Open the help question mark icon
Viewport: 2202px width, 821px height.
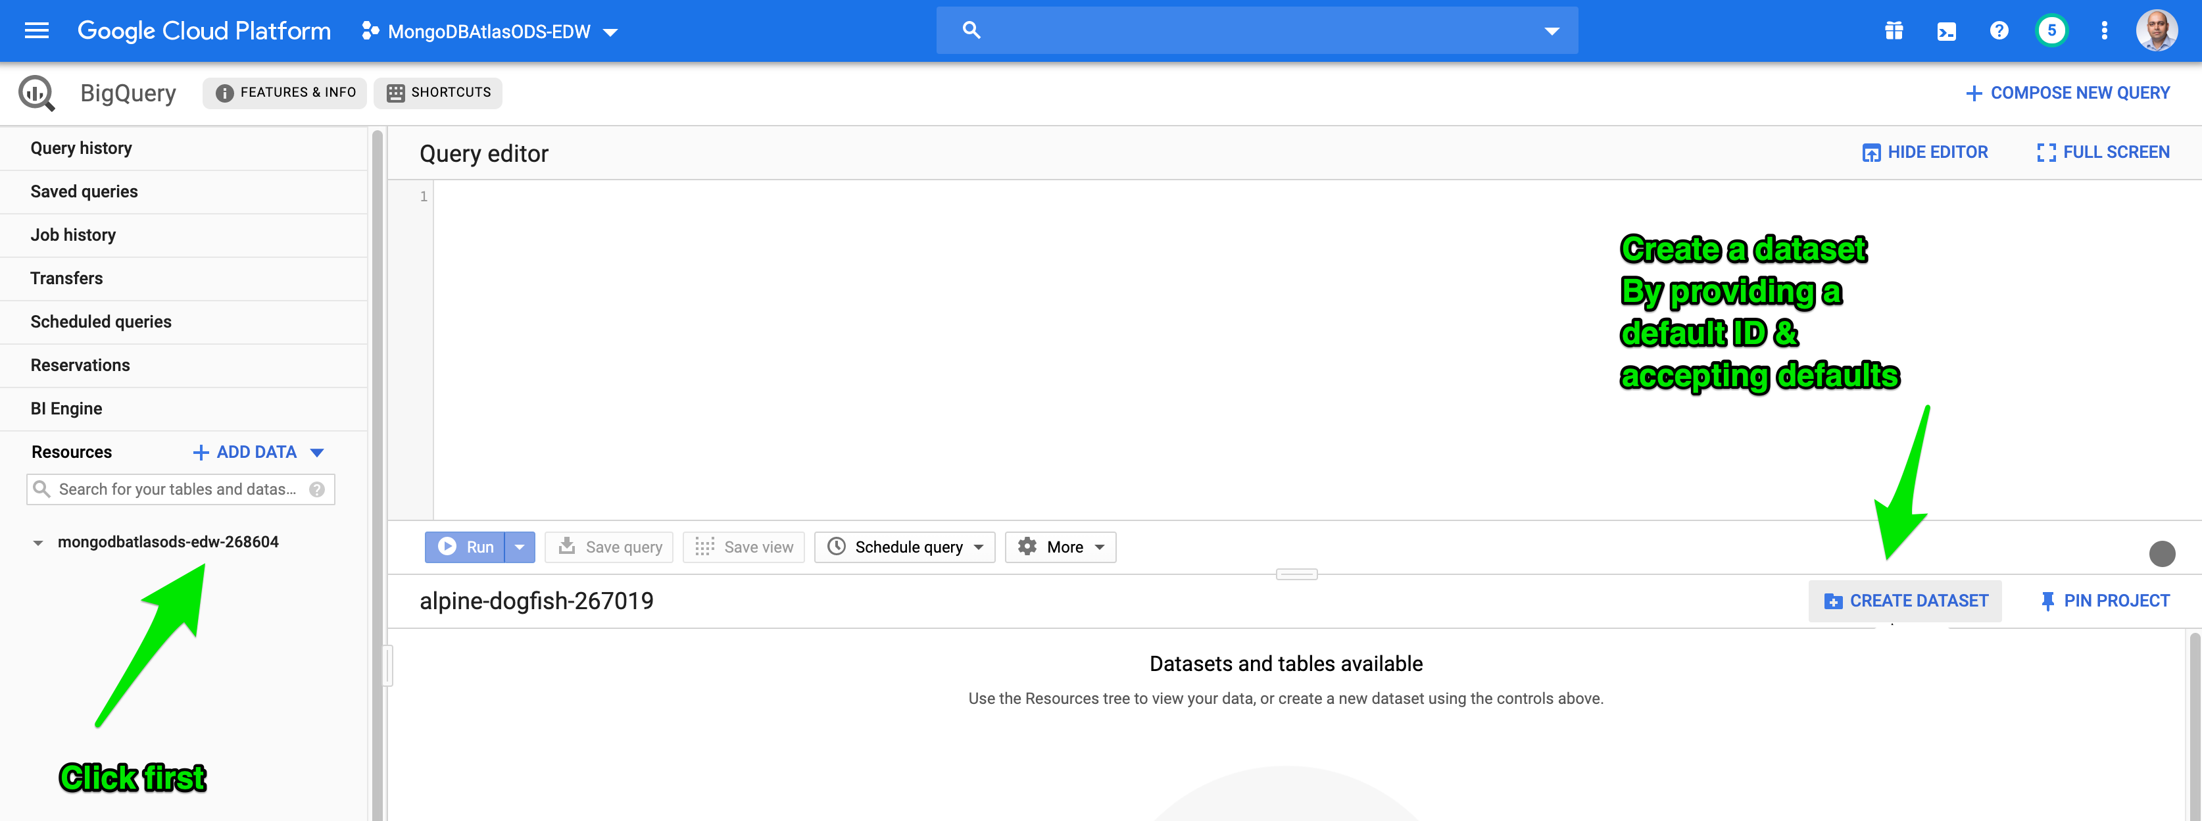(1999, 31)
